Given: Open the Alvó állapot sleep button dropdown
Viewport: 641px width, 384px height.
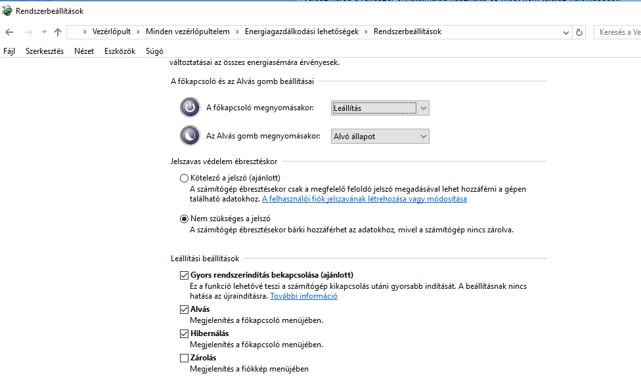Looking at the screenshot, I should click(x=380, y=136).
